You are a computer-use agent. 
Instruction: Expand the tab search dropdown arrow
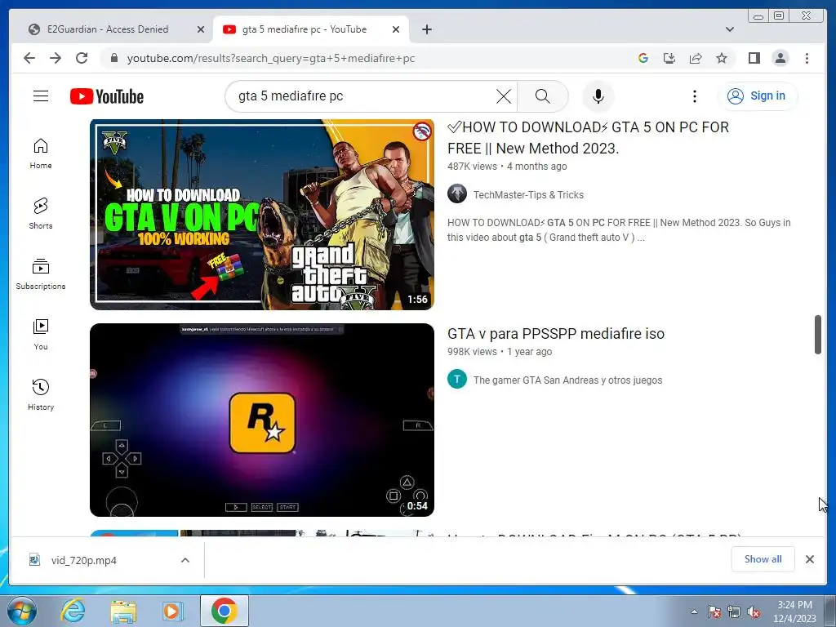730,29
